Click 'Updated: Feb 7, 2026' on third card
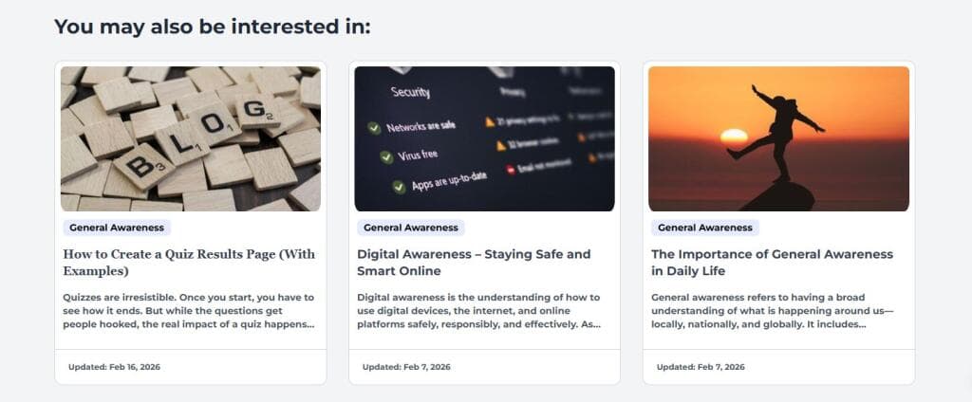The width and height of the screenshot is (972, 402). point(701,367)
